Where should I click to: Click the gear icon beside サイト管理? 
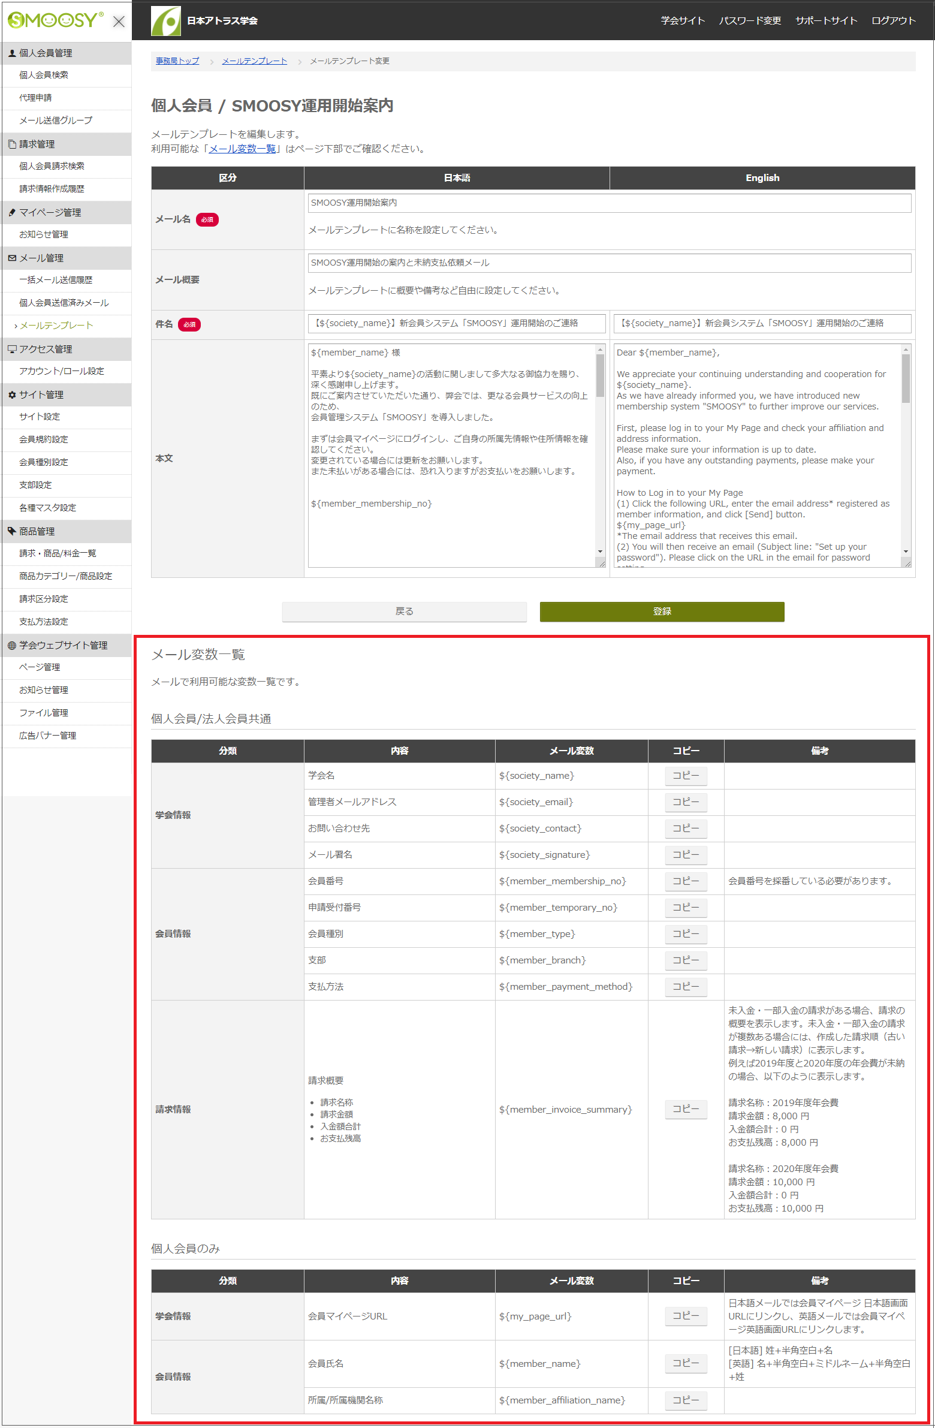click(x=12, y=395)
